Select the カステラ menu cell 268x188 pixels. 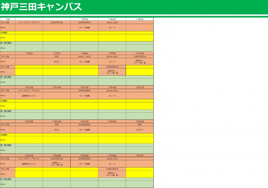coord(140,130)
